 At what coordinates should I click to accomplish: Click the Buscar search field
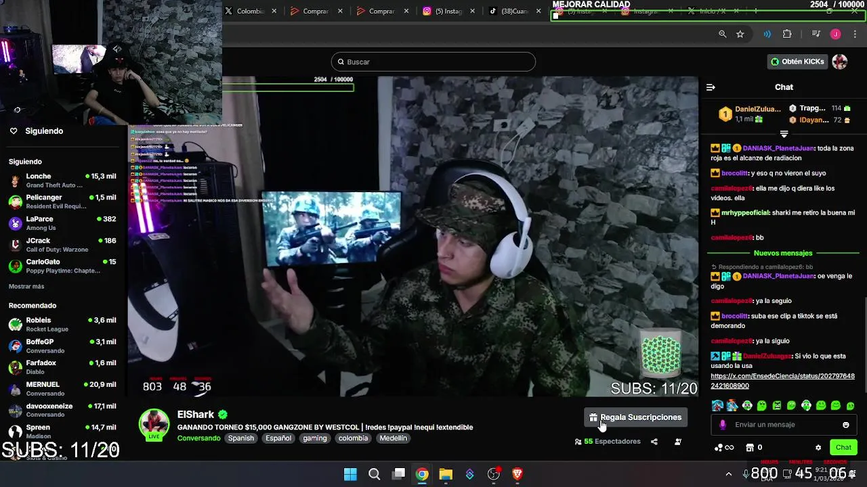(x=433, y=62)
